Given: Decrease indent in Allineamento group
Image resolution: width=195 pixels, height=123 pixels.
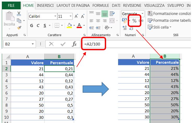Looking at the screenshot, I should pyautogui.click(x=92, y=28).
